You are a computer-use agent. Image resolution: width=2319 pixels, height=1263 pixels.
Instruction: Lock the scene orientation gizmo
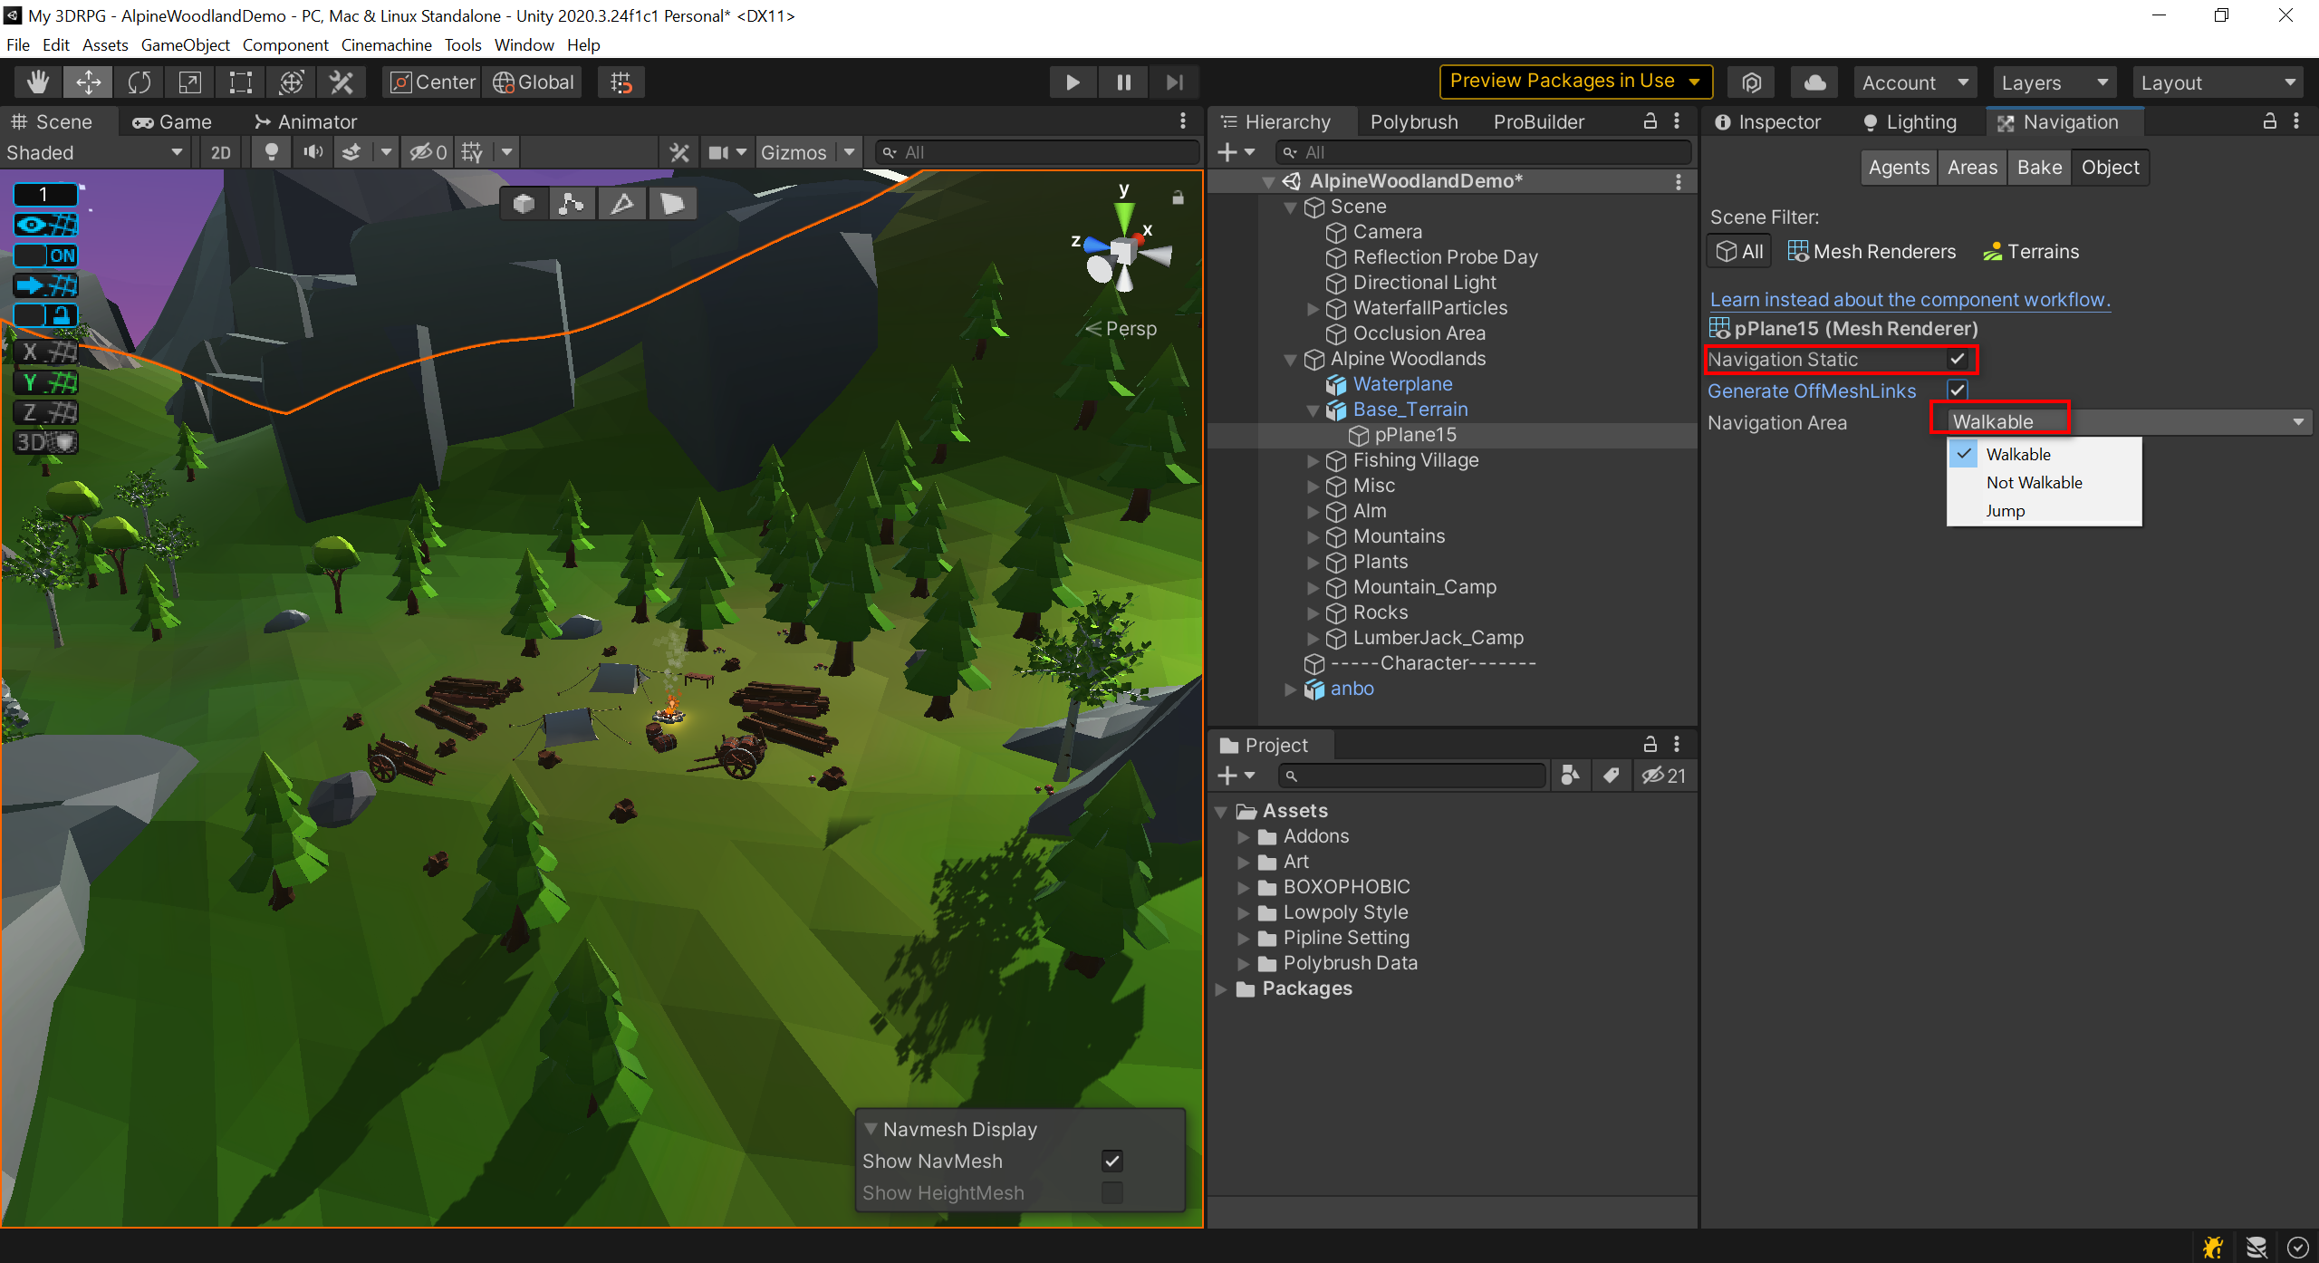tap(1178, 198)
